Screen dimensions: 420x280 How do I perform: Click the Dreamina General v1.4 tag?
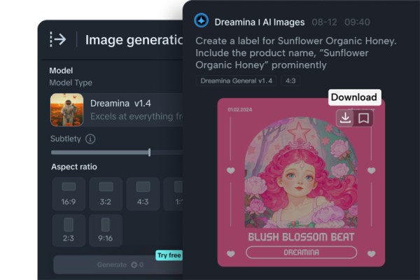point(237,80)
